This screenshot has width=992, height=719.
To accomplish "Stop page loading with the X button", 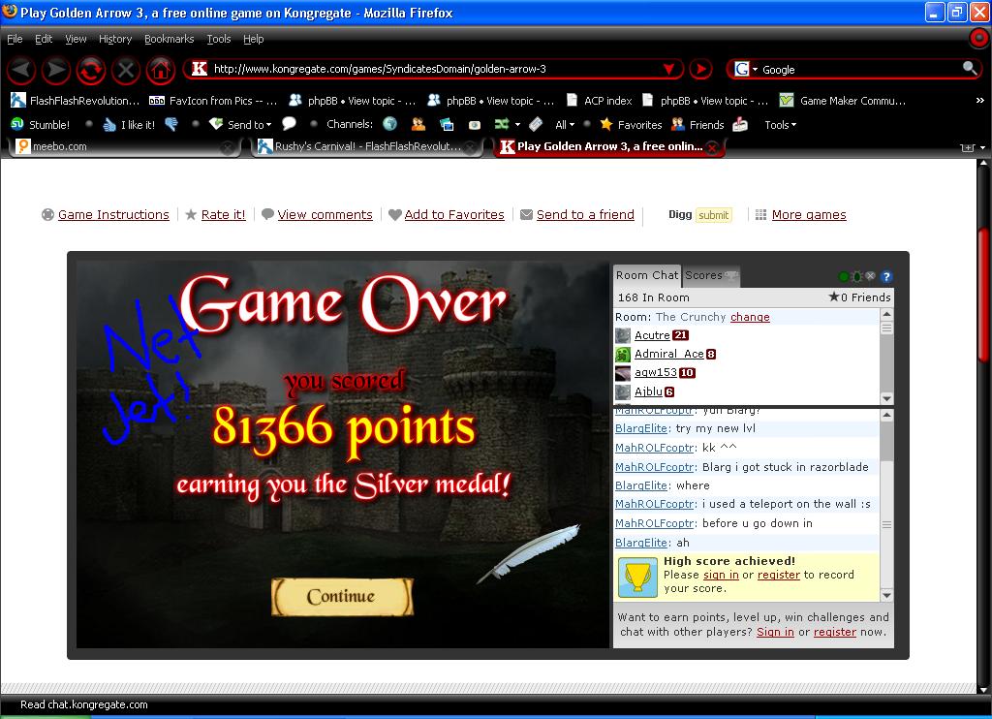I will (x=125, y=70).
